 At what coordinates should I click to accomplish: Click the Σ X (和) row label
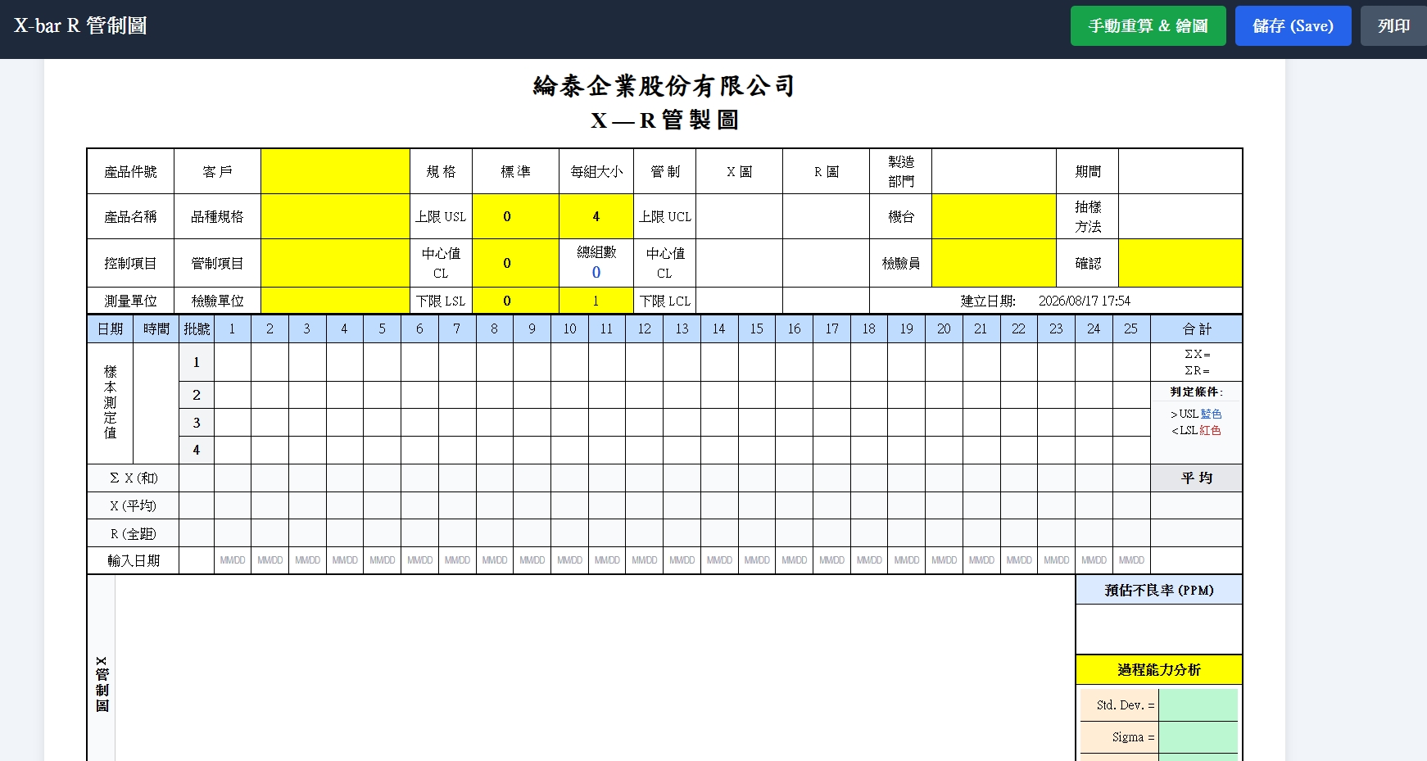point(134,478)
